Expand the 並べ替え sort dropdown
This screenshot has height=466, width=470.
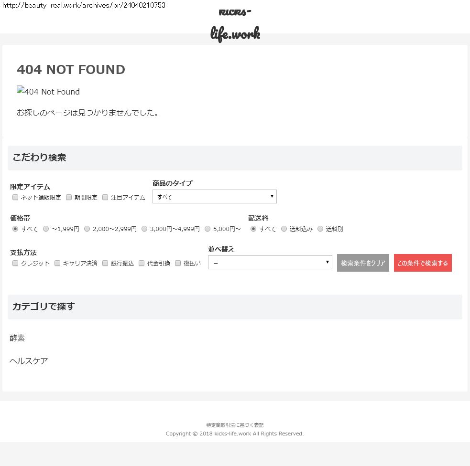point(270,263)
